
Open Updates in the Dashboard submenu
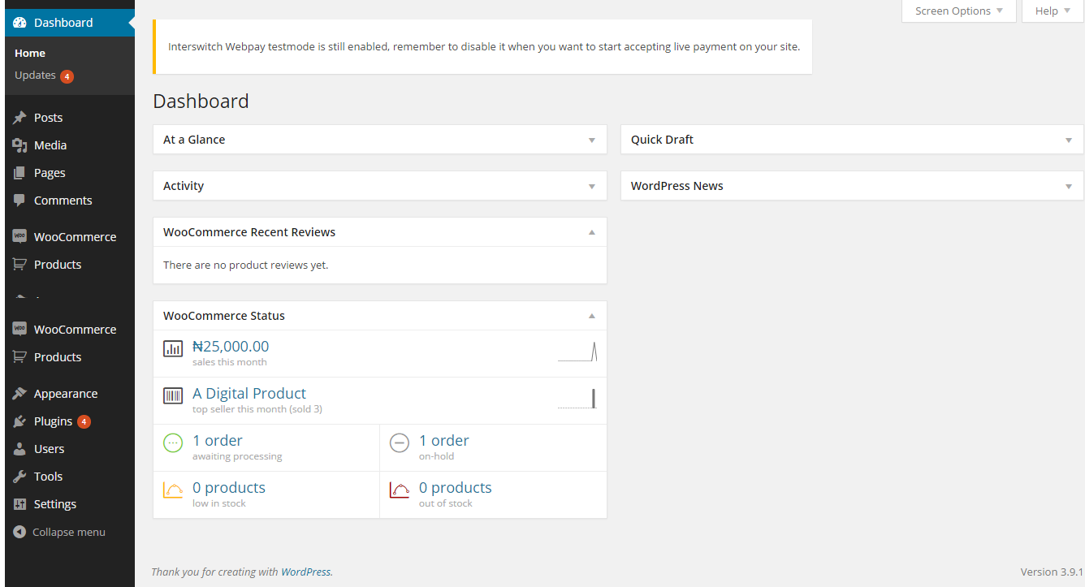[x=36, y=76]
